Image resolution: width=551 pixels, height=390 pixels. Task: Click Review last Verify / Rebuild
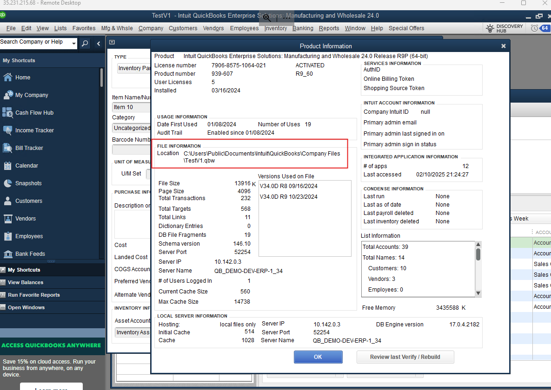click(405, 357)
